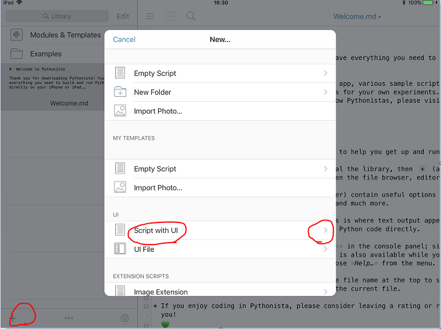441x329 pixels.
Task: Open settings gear in library footer
Action: (x=124, y=318)
